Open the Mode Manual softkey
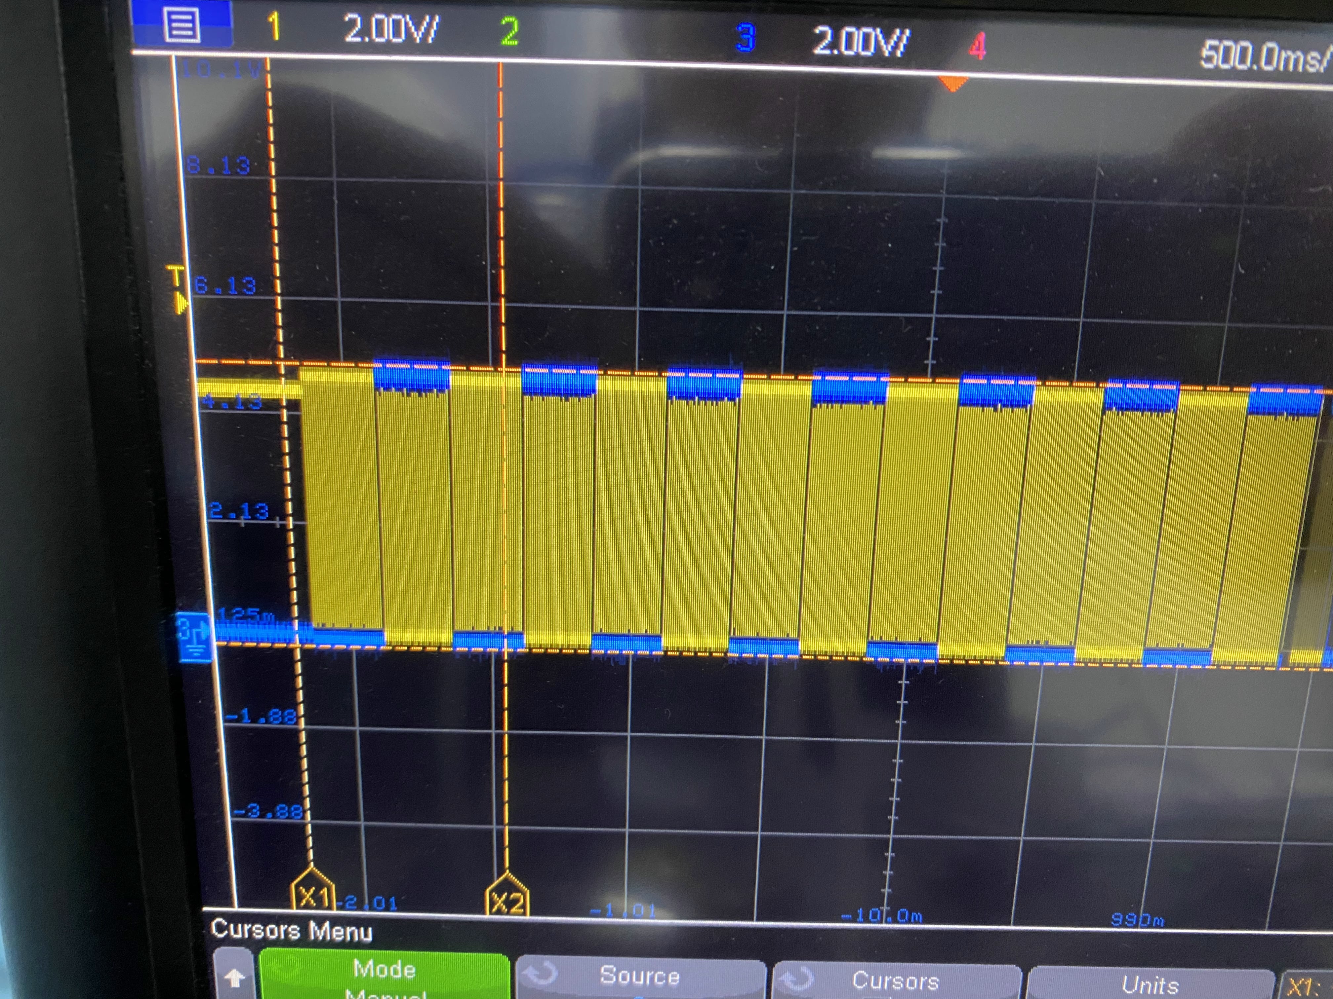 384,976
